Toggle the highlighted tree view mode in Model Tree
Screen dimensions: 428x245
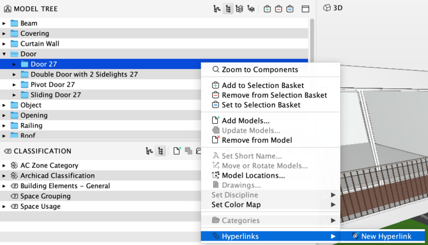point(228,9)
